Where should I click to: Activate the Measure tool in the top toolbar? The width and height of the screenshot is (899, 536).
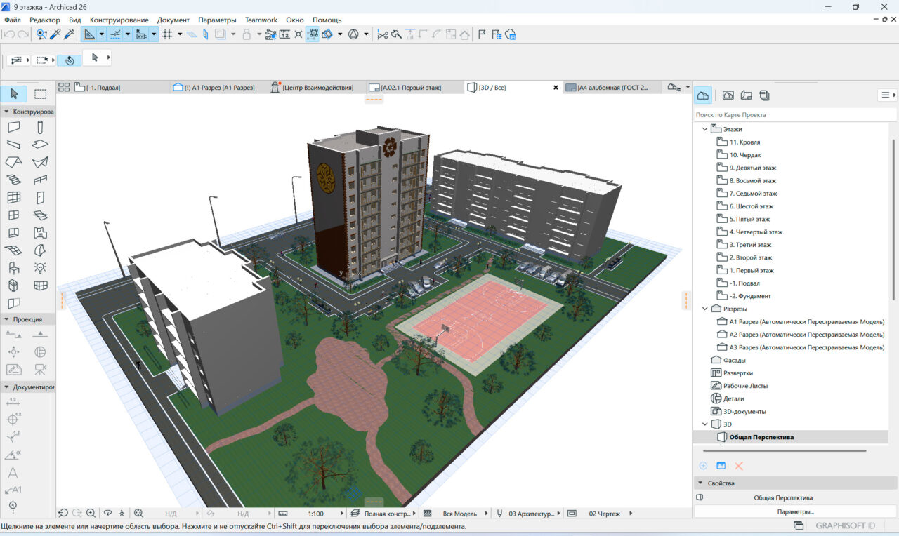pyautogui.click(x=284, y=34)
